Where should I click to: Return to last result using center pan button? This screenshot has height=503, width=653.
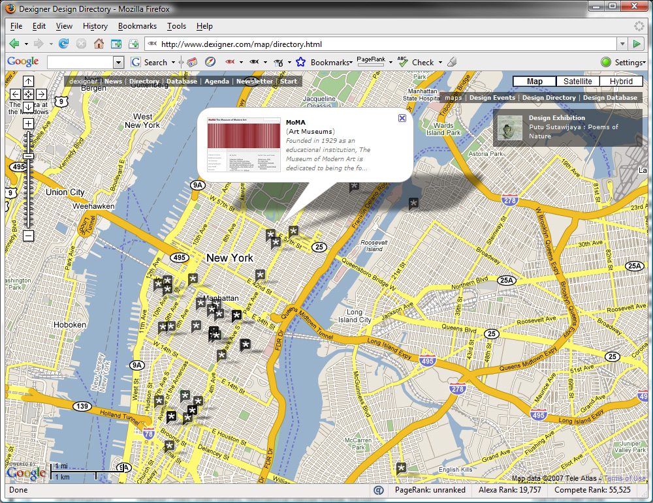[28, 94]
